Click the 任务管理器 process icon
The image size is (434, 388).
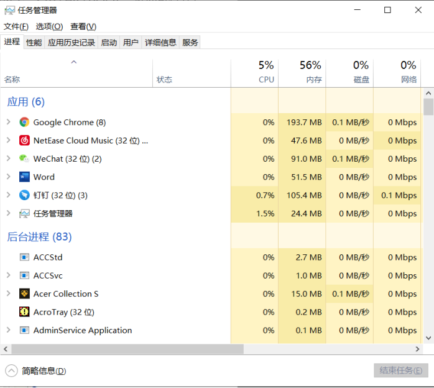[24, 213]
